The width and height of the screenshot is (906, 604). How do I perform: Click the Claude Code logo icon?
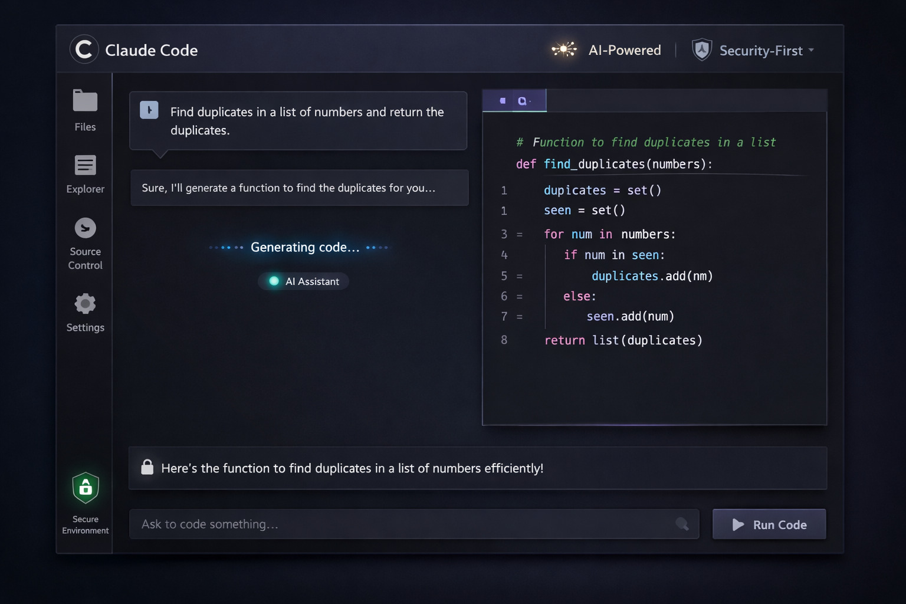84,50
